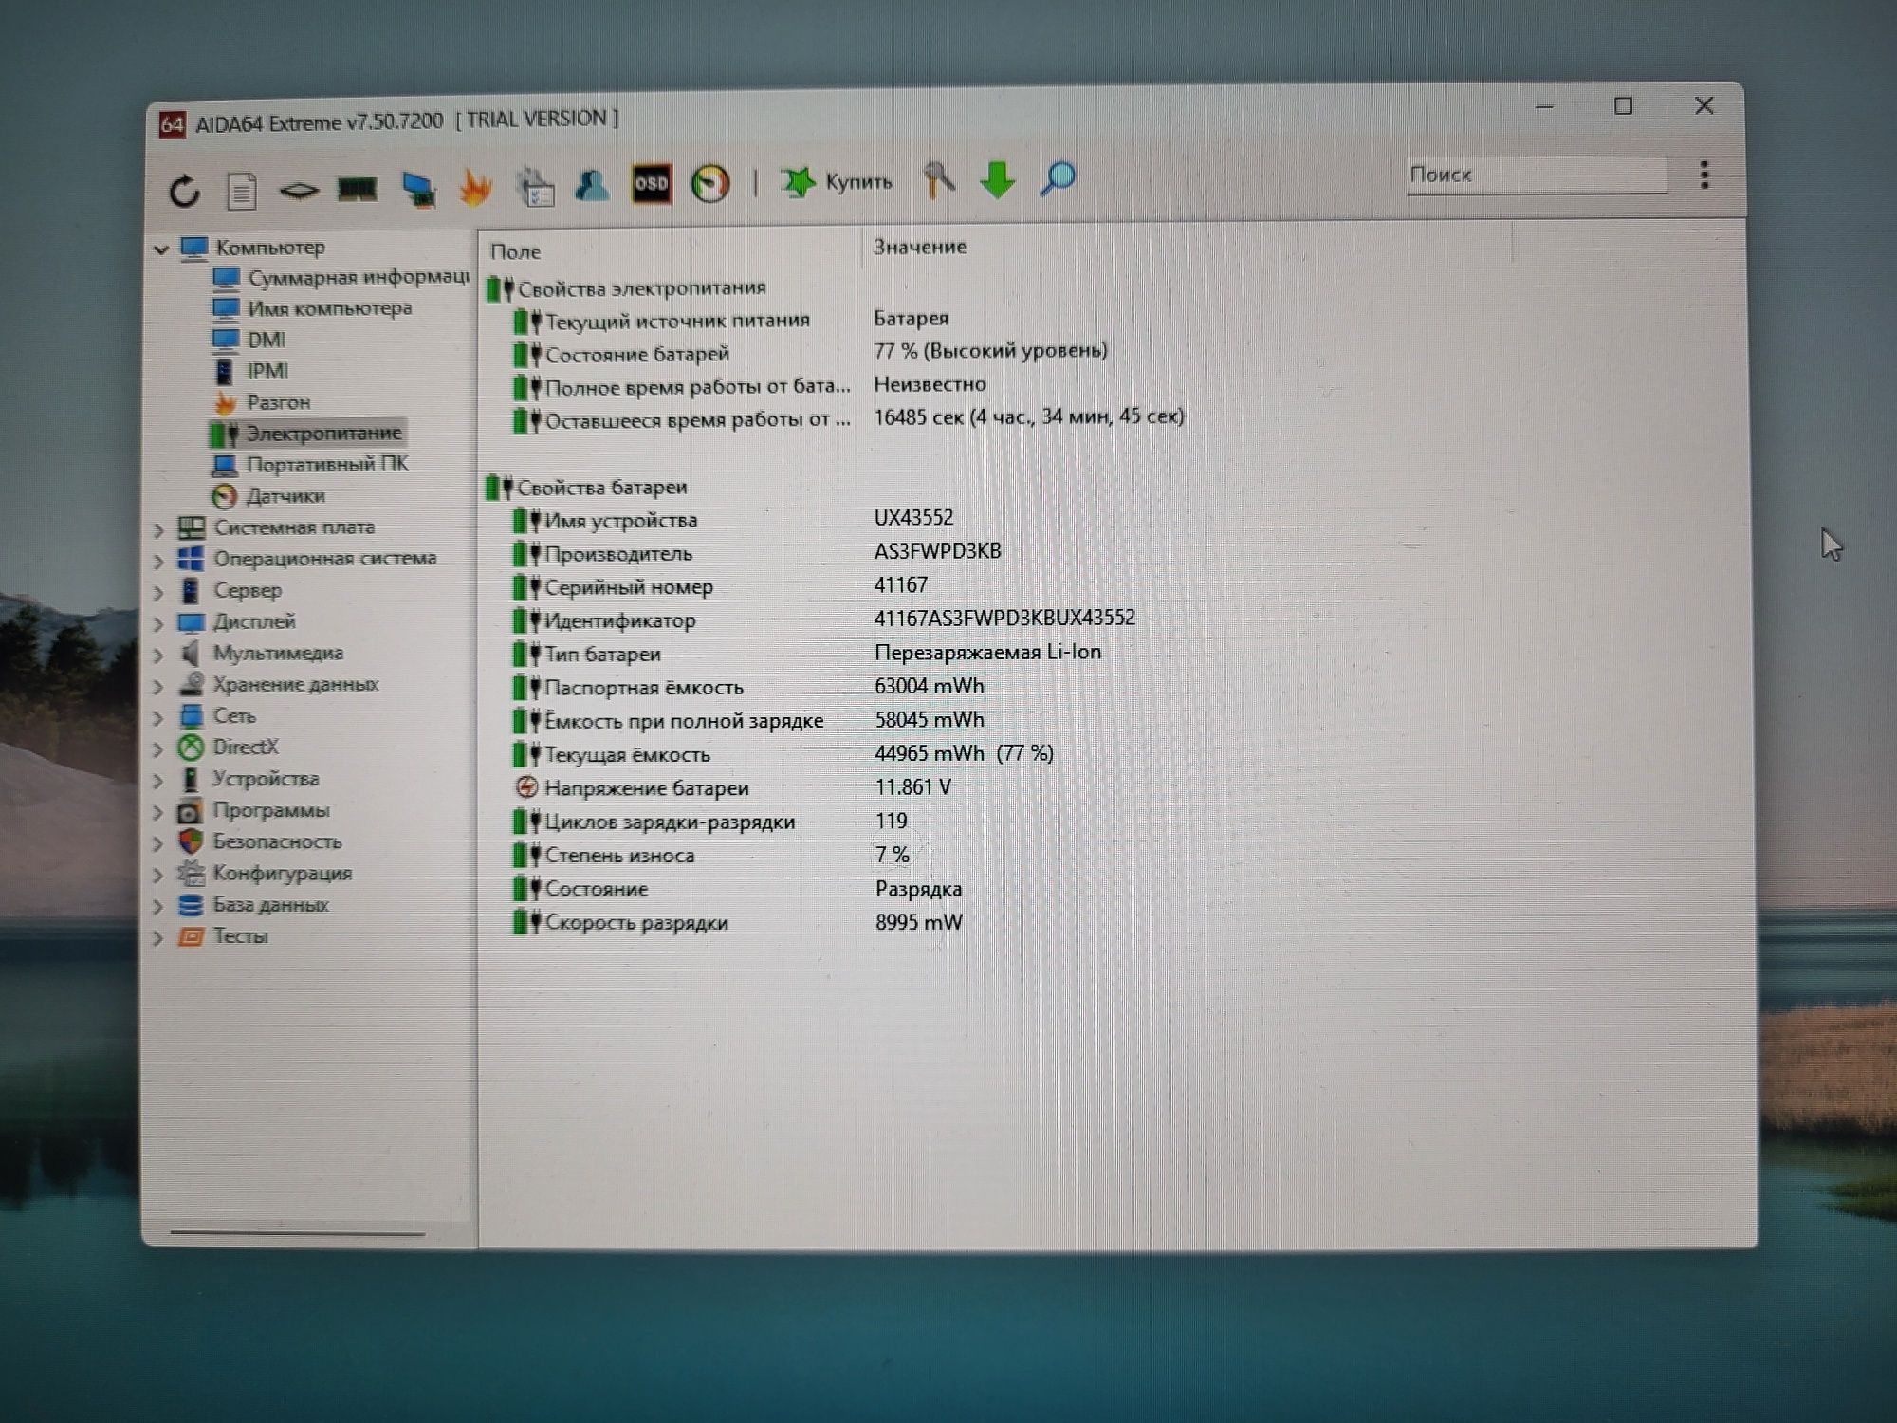Select the Степень износа row
The width and height of the screenshot is (1897, 1423).
pyautogui.click(x=711, y=855)
